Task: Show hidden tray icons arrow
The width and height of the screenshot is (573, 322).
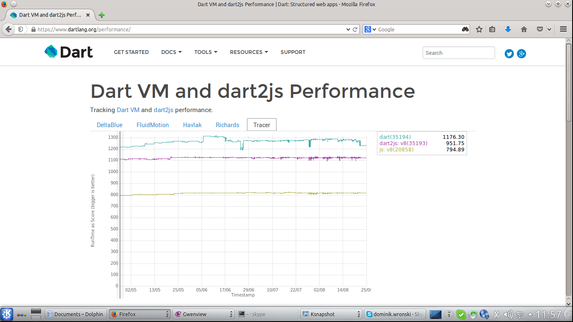Action: tap(530, 314)
